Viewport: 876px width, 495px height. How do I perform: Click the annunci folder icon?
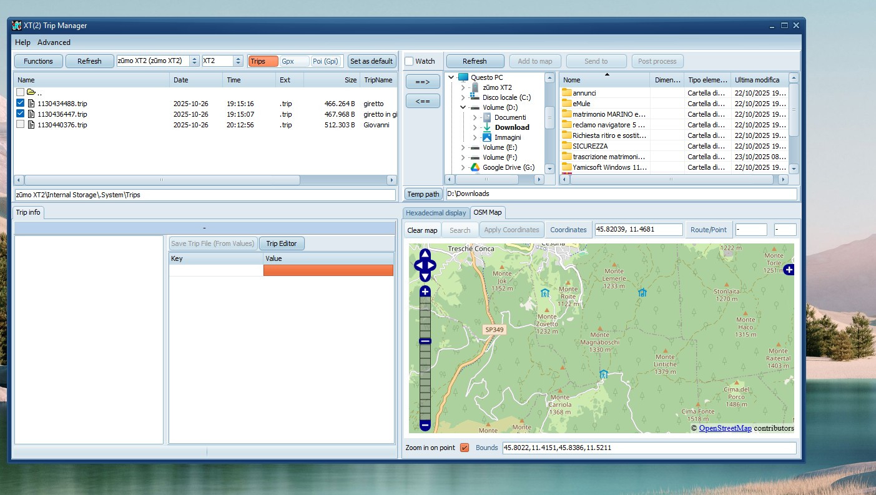(x=567, y=93)
